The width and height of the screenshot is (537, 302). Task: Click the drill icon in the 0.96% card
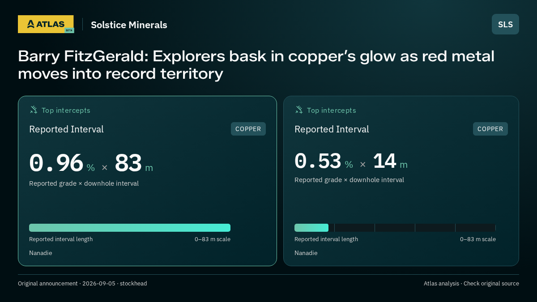pyautogui.click(x=34, y=110)
